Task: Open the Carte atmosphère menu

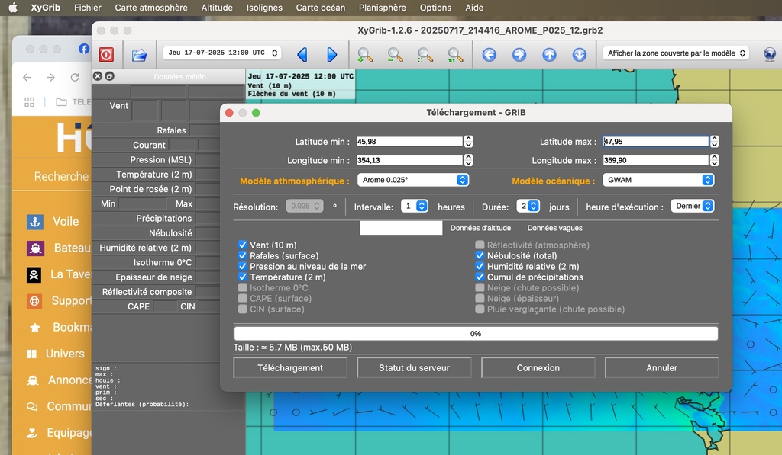Action: tap(151, 8)
